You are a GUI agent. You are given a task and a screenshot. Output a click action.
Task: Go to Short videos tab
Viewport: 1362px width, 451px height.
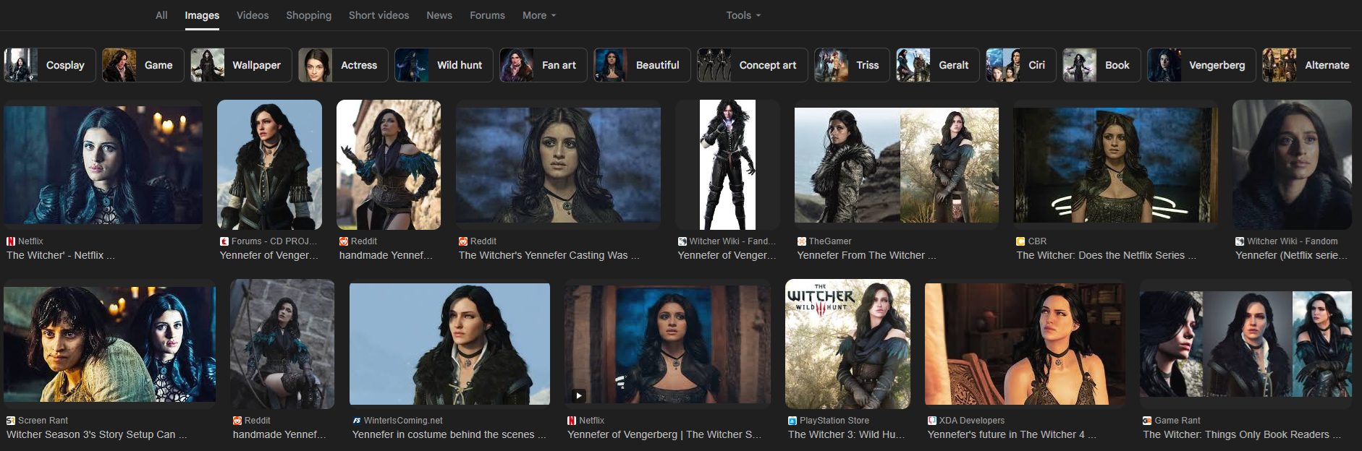point(378,15)
